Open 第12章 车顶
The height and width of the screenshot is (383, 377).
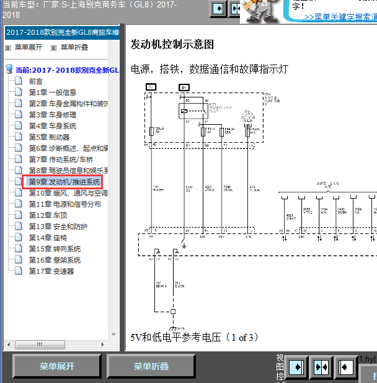pyautogui.click(x=48, y=215)
